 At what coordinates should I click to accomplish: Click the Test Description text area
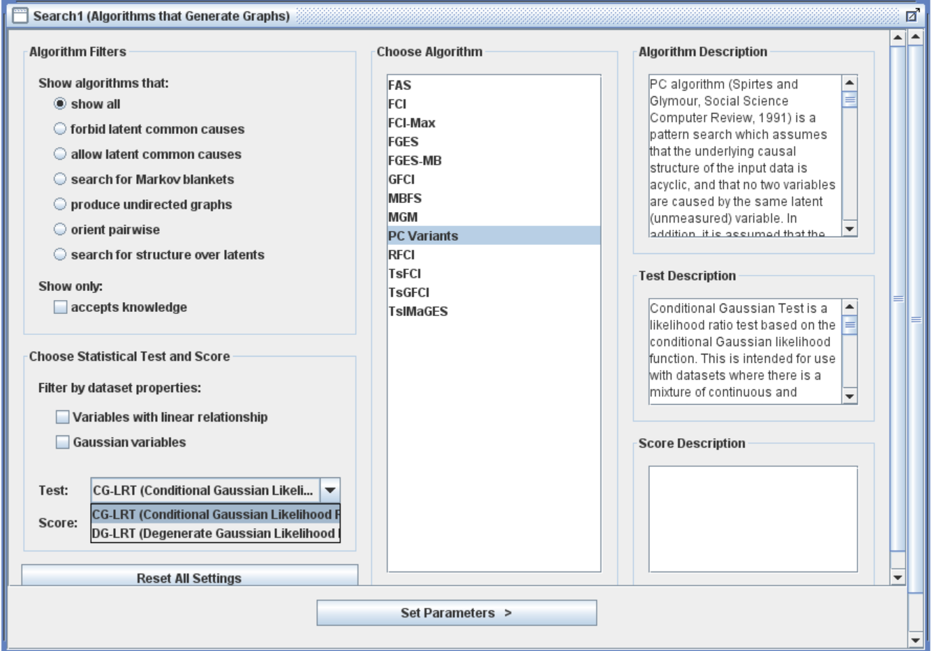click(746, 352)
